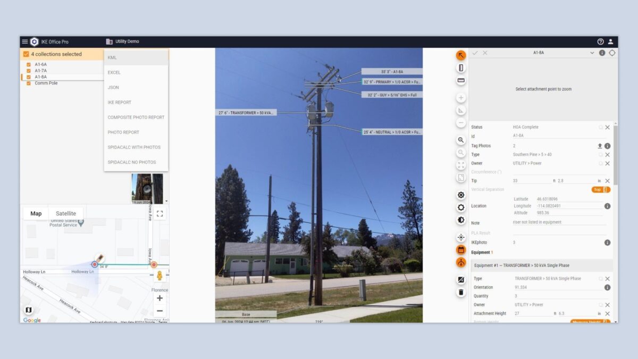This screenshot has width=638, height=359.
Task: Activate the ruler measurement tool
Action: tap(460, 79)
